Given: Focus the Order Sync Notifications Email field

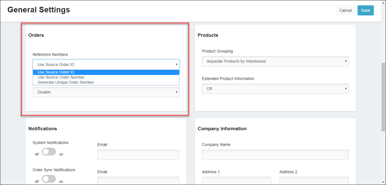Looking at the screenshot, I should coord(138,181).
